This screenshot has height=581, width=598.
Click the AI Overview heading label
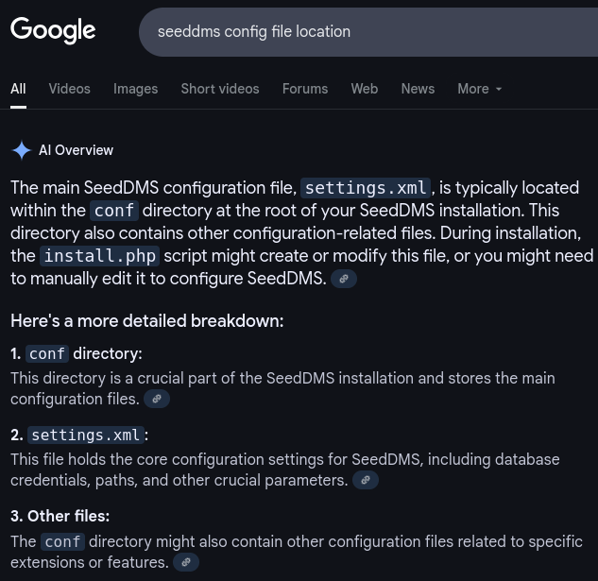pos(76,150)
